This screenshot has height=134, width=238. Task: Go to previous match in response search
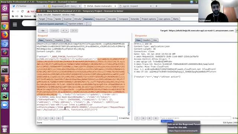[x=143, y=118]
